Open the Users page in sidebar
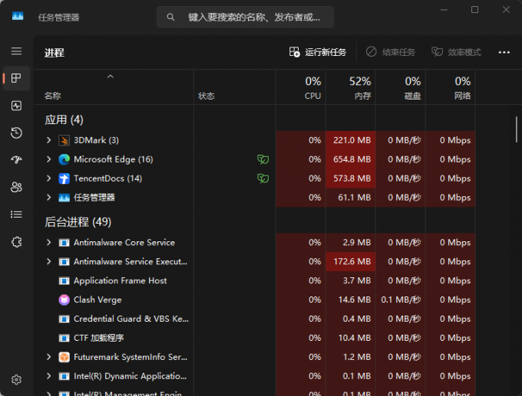522x396 pixels. 16,188
